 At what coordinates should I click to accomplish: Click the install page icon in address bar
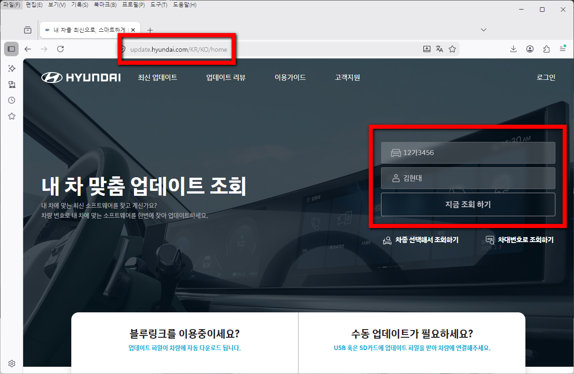click(427, 49)
